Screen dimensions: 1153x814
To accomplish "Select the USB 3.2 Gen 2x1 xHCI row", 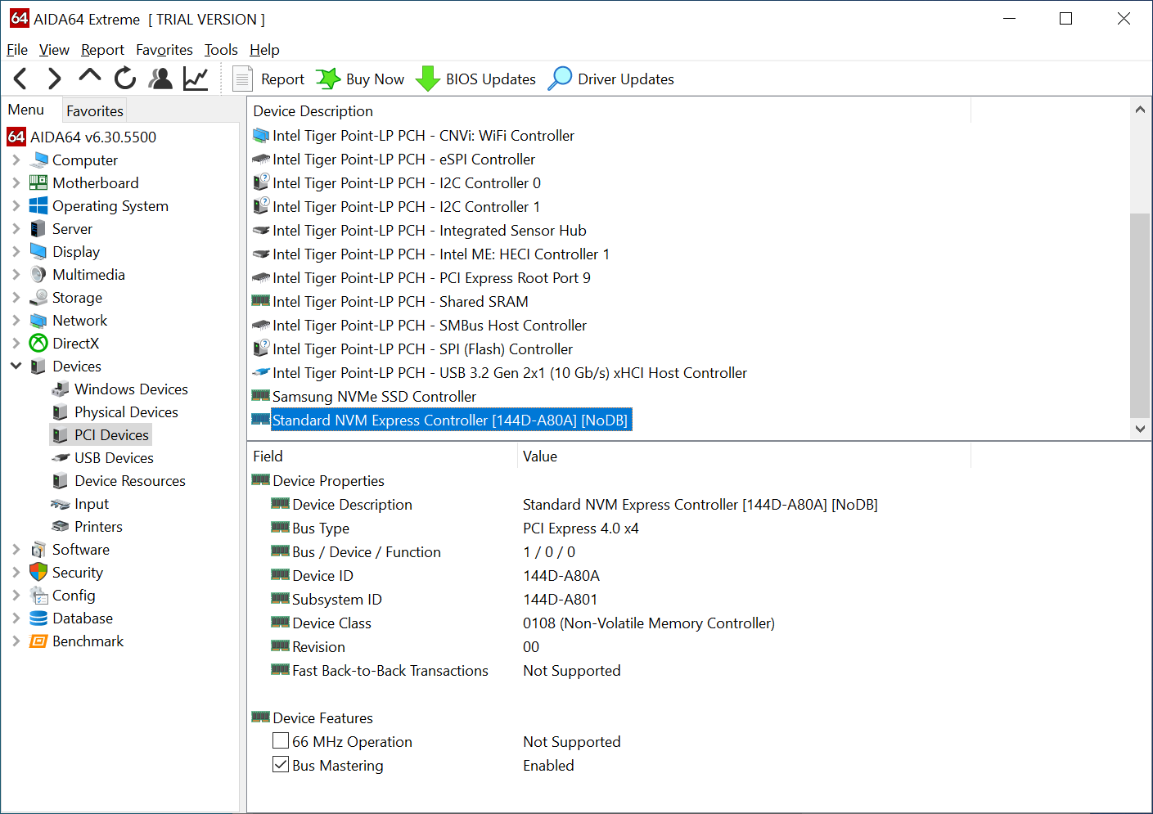I will (x=510, y=373).
